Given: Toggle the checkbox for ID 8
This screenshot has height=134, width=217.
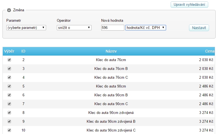Looking at the screenshot, I should [9, 113].
